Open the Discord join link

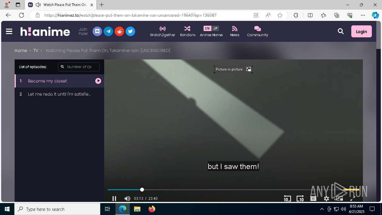[x=97, y=31]
